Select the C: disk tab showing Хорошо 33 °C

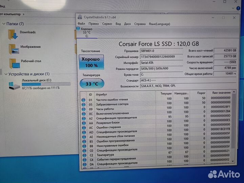(86, 33)
